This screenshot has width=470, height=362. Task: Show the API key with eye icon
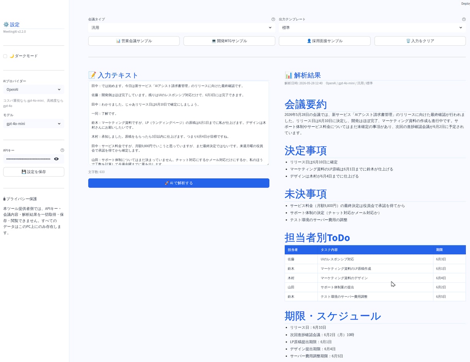57,159
